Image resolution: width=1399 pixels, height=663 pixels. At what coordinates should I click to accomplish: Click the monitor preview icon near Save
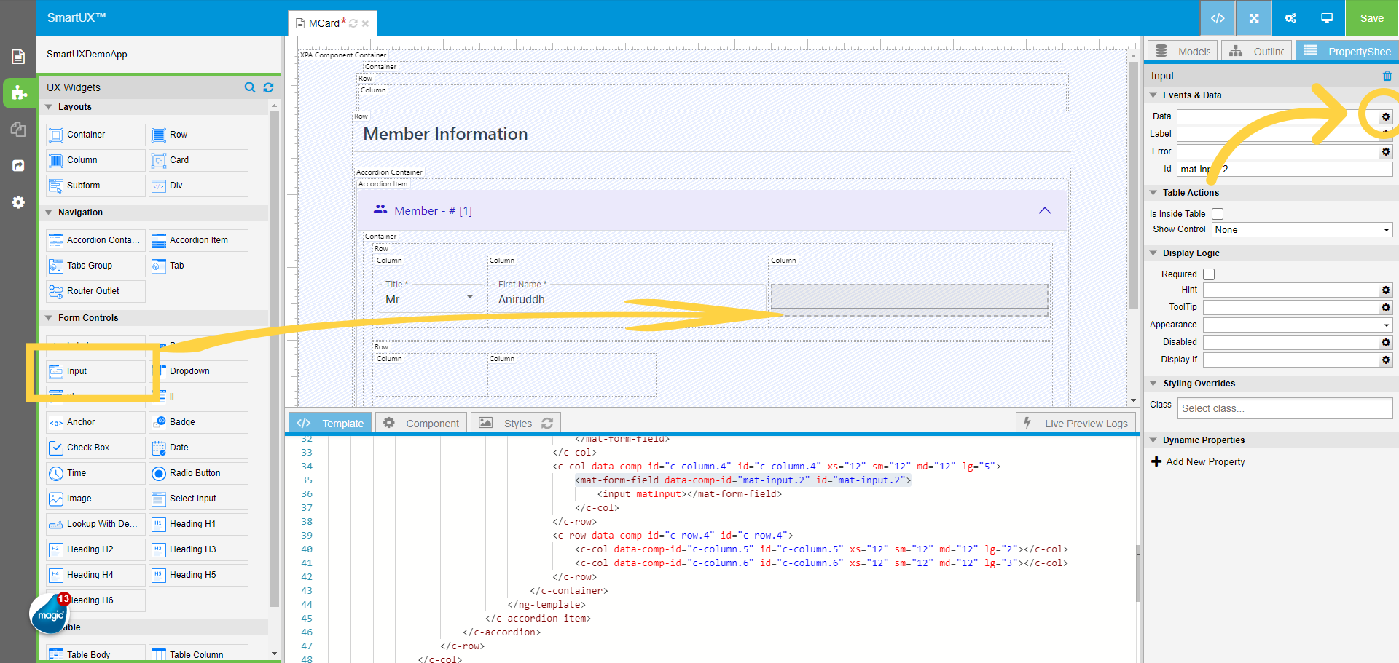click(1326, 18)
